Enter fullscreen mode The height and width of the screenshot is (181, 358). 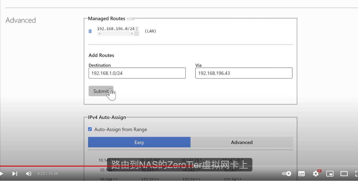(356, 174)
